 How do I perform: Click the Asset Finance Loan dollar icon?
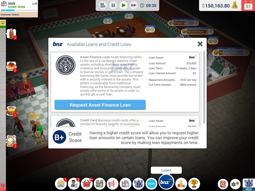click(65, 65)
